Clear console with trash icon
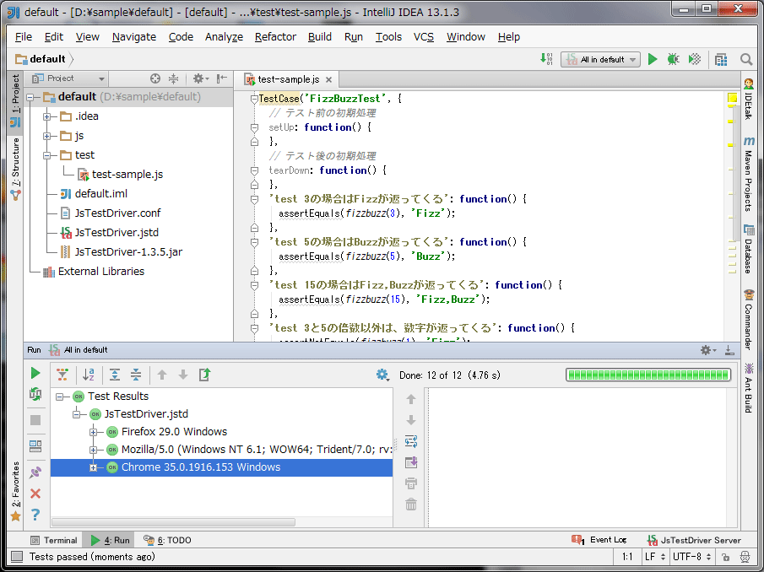 tap(411, 504)
